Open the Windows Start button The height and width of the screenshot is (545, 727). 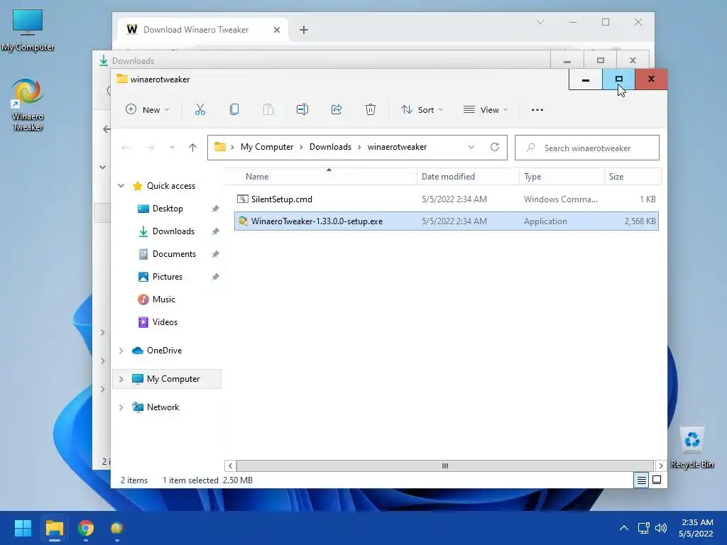(x=23, y=528)
